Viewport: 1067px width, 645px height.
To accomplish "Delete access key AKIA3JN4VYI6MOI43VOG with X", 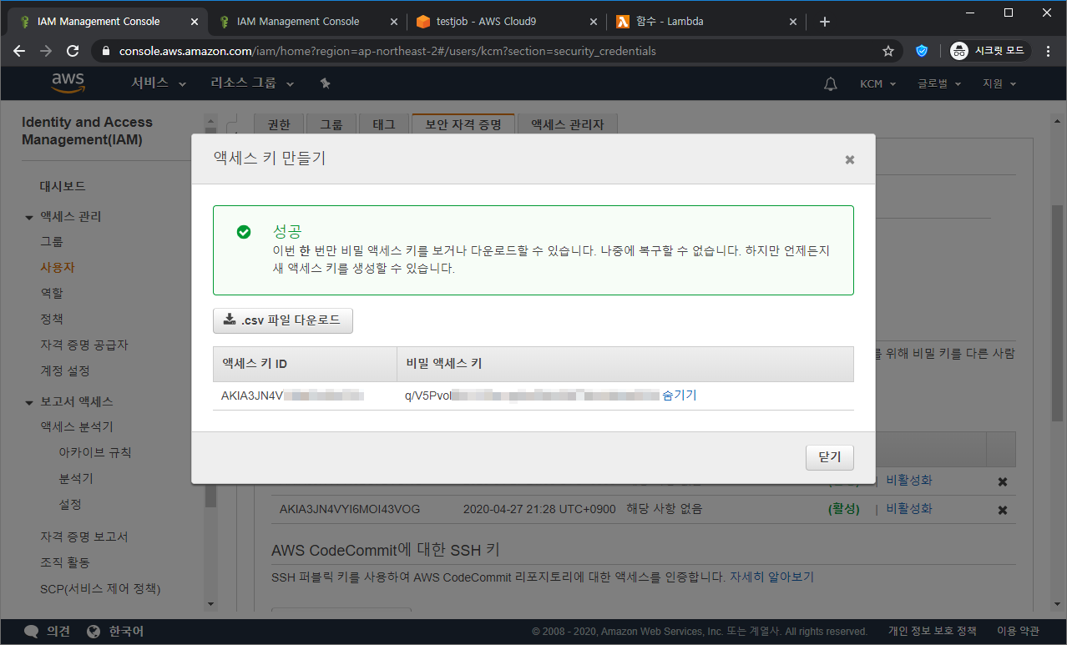I will (x=1003, y=510).
